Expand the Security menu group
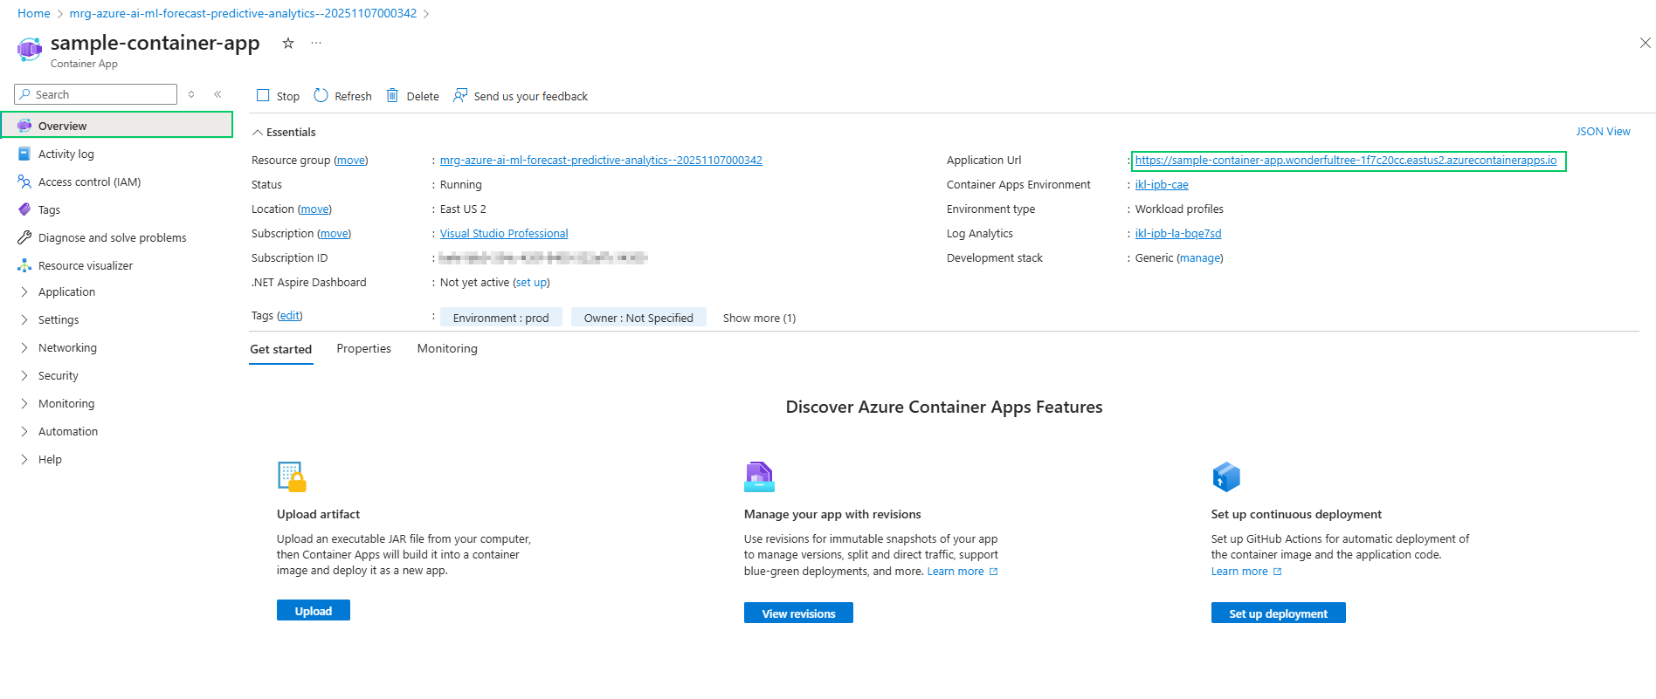The image size is (1656, 699). [x=58, y=375]
